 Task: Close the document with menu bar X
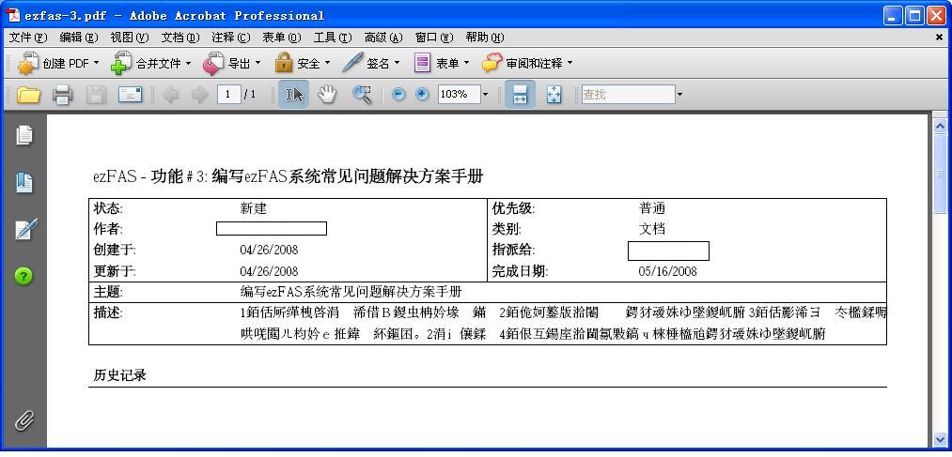point(939,38)
